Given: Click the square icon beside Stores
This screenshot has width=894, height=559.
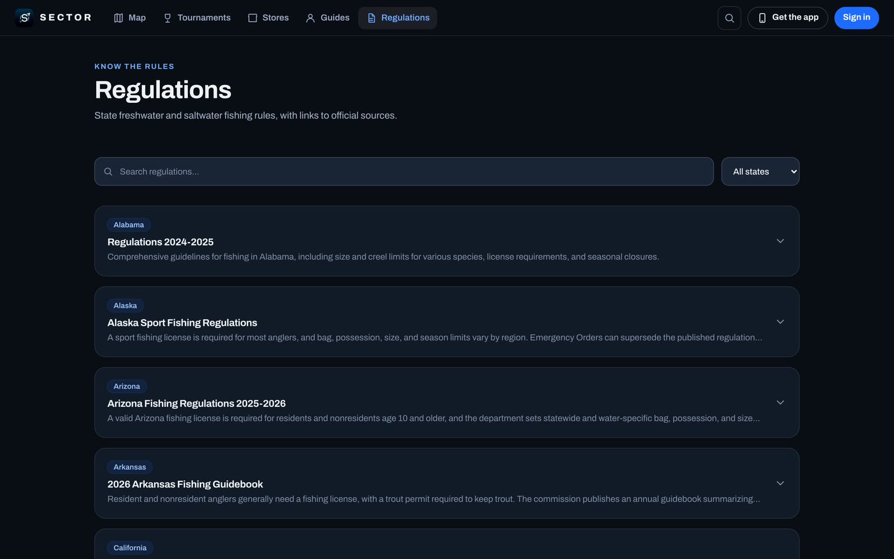Looking at the screenshot, I should coord(253,18).
